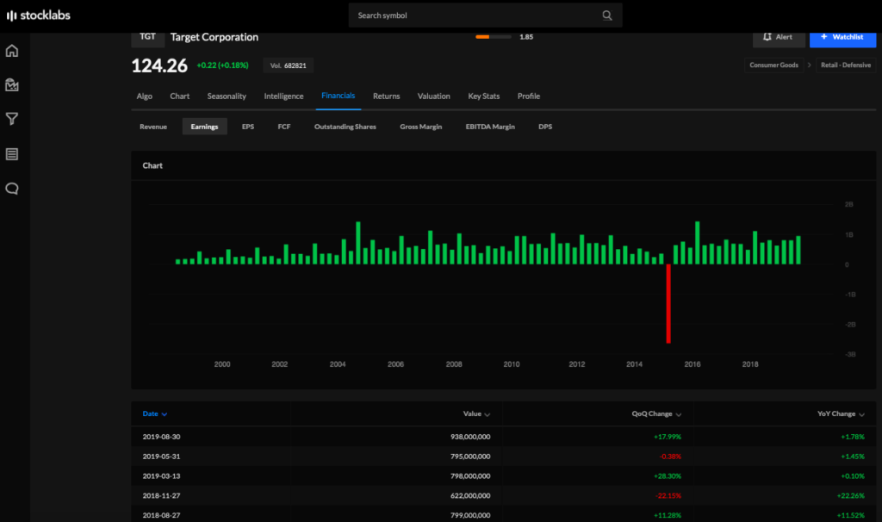Screen dimensions: 882x522
Task: Click the stocklabs logo
Action: 38,16
